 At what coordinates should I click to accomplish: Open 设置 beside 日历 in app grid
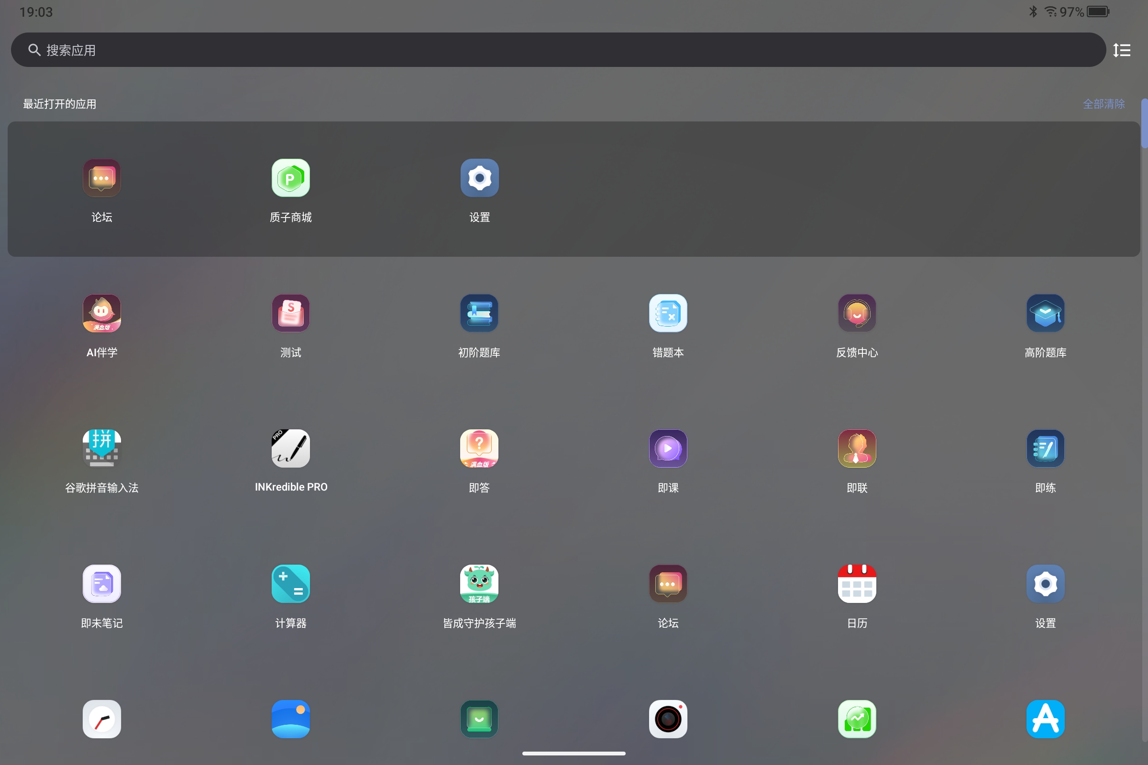(1046, 583)
